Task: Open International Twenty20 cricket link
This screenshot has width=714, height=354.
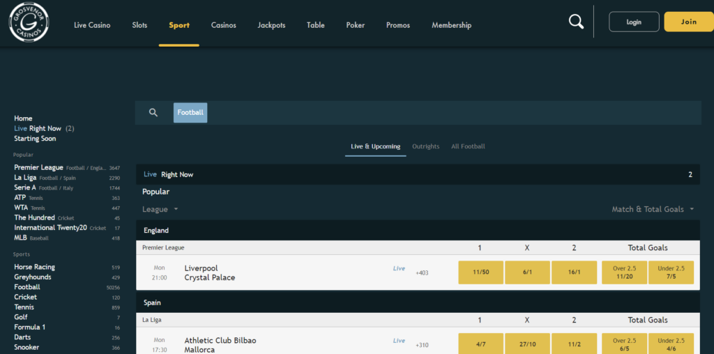Action: tap(67, 227)
